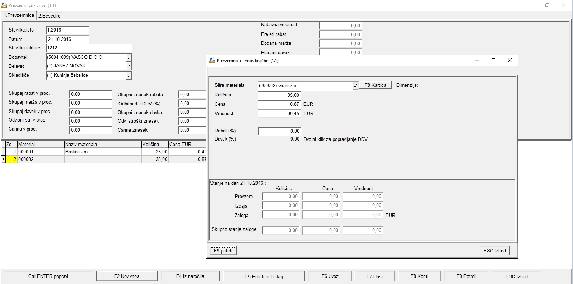
Task: Click Ctrl ENTER popravi button
Action: tap(48, 276)
